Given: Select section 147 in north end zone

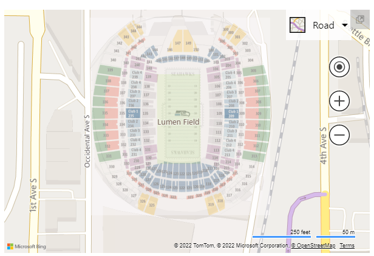Looking at the screenshot, I should point(178,41).
